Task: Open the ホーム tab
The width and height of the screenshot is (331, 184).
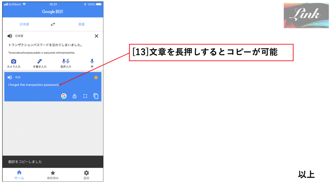Action: click(x=19, y=175)
